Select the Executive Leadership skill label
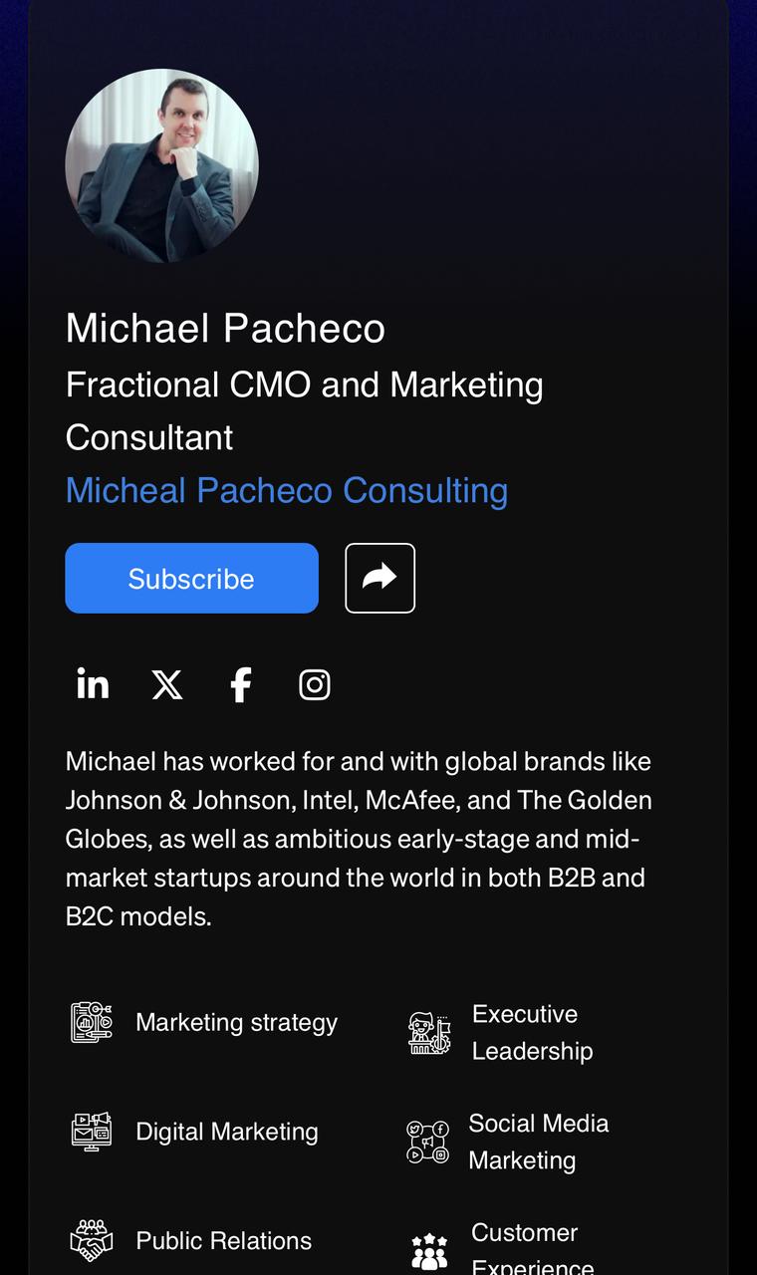The width and height of the screenshot is (757, 1275). tap(533, 1032)
